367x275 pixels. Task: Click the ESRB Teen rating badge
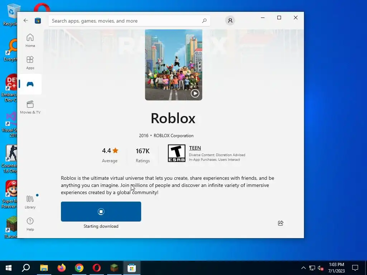coord(176,153)
